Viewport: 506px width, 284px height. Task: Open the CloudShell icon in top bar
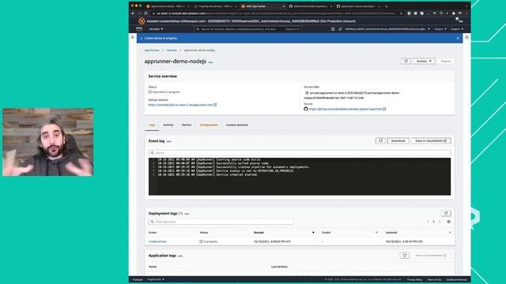[333, 29]
